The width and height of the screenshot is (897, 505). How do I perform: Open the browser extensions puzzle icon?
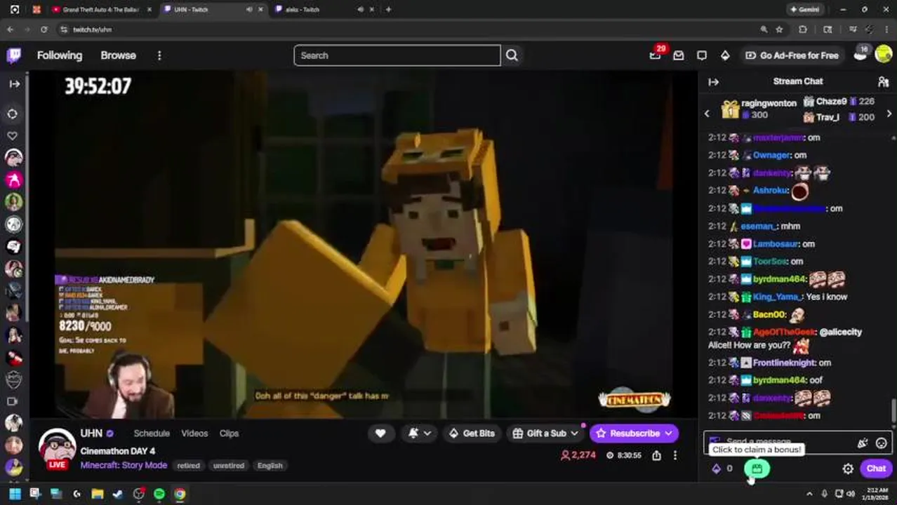[x=803, y=29]
